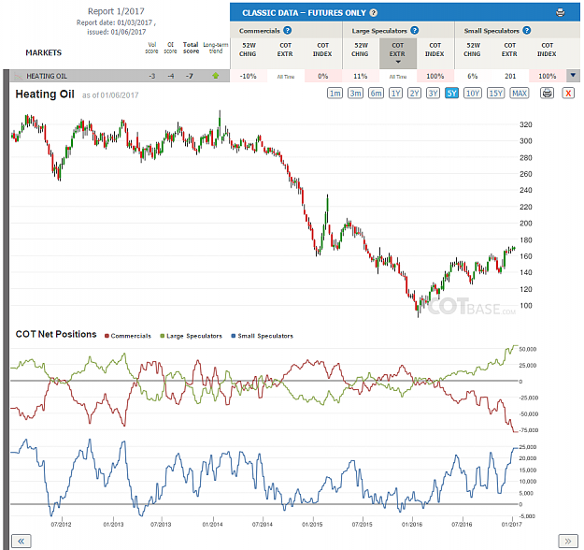Set chart range to 3Y
The width and height of the screenshot is (584, 550).
pyautogui.click(x=433, y=93)
